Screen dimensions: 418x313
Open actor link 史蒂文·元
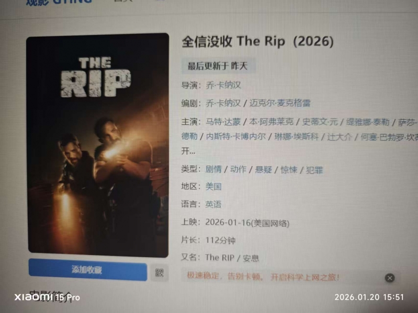point(320,122)
